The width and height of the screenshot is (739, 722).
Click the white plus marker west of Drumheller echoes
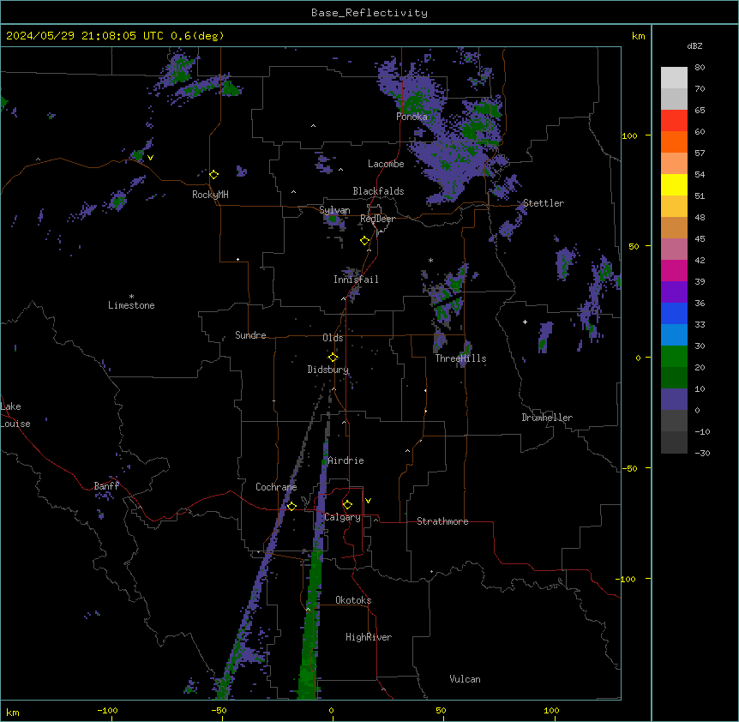(525, 322)
